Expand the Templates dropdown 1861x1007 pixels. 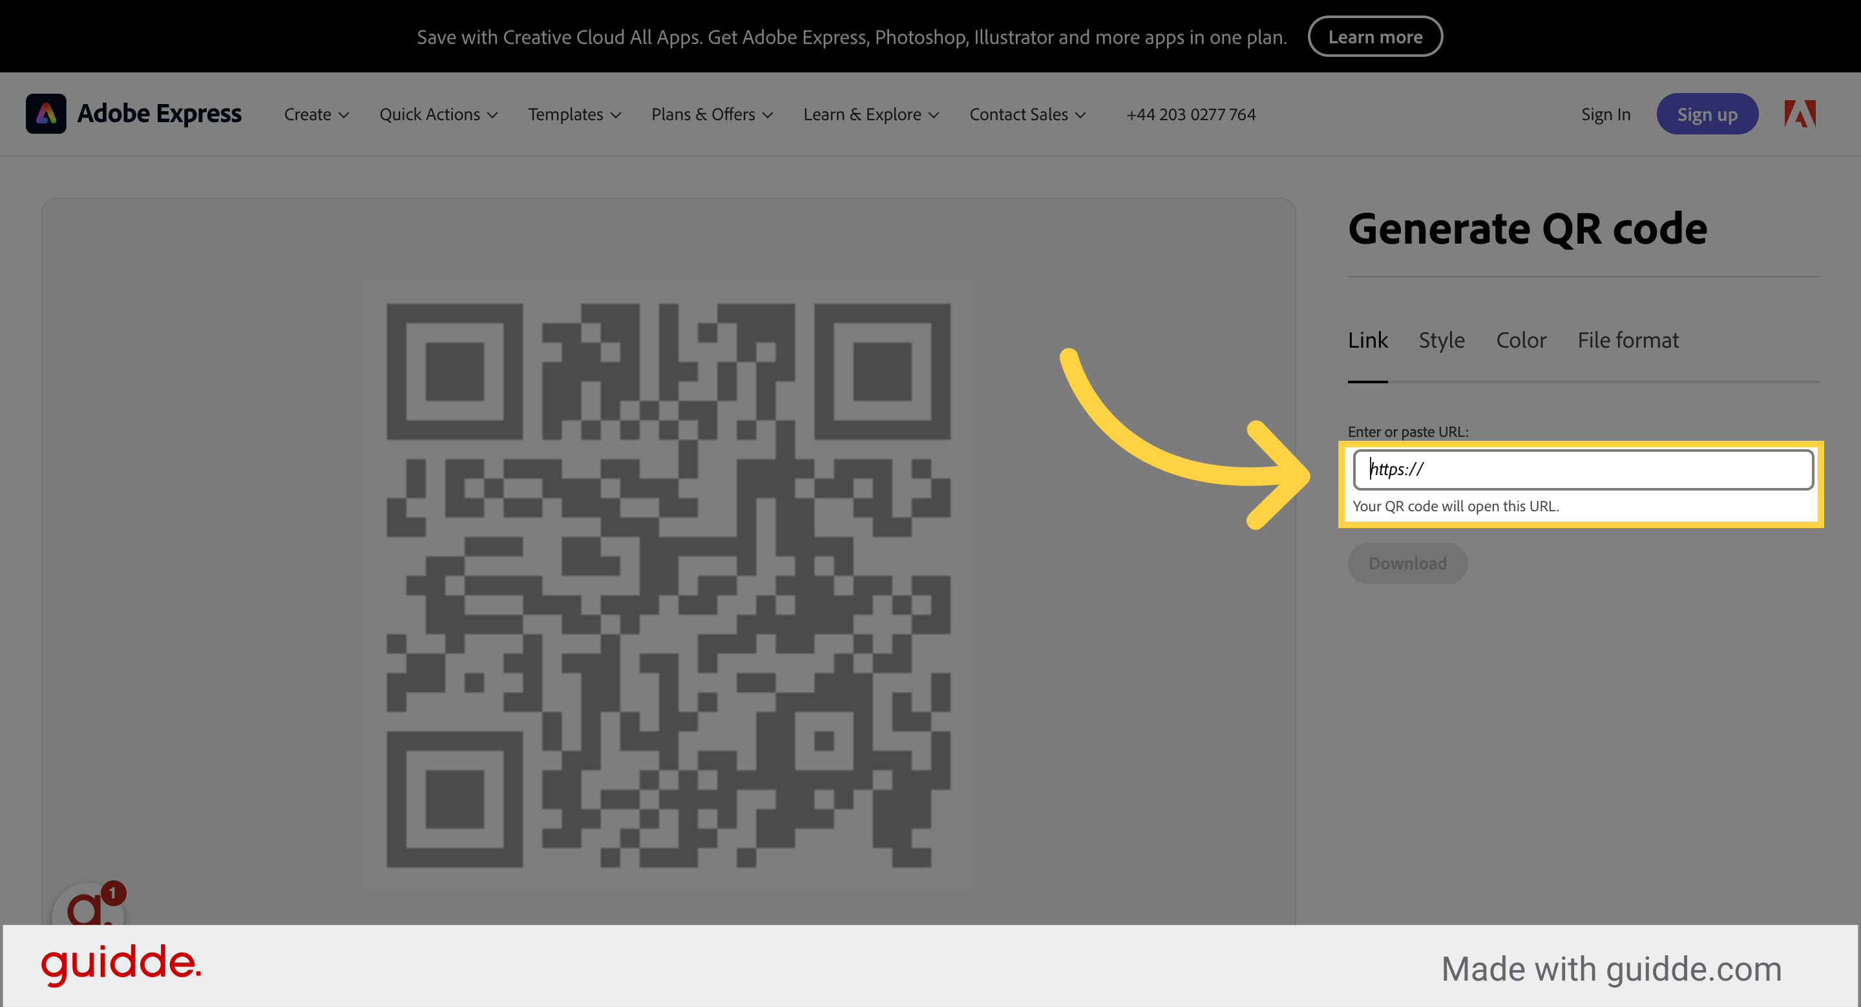[x=574, y=114]
